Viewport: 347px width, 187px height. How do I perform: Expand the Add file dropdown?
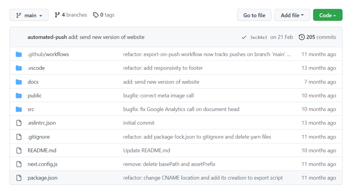point(292,15)
